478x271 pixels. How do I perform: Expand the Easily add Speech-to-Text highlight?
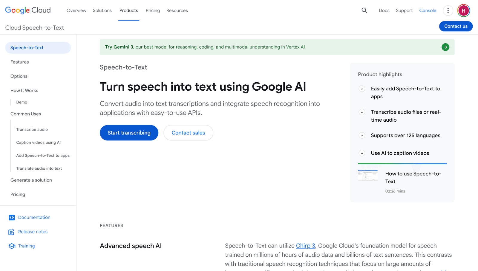tap(362, 89)
